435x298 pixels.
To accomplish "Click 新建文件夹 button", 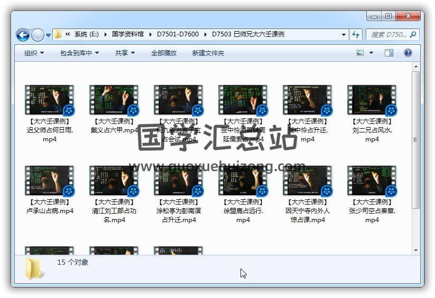I will (x=208, y=53).
